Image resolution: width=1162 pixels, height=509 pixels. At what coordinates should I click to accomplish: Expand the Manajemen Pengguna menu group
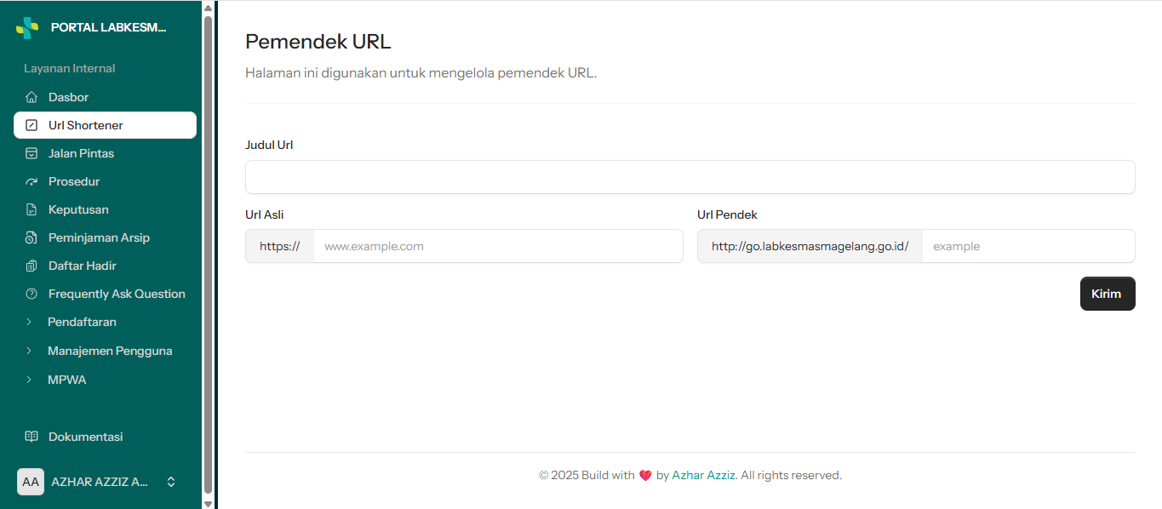(x=105, y=351)
